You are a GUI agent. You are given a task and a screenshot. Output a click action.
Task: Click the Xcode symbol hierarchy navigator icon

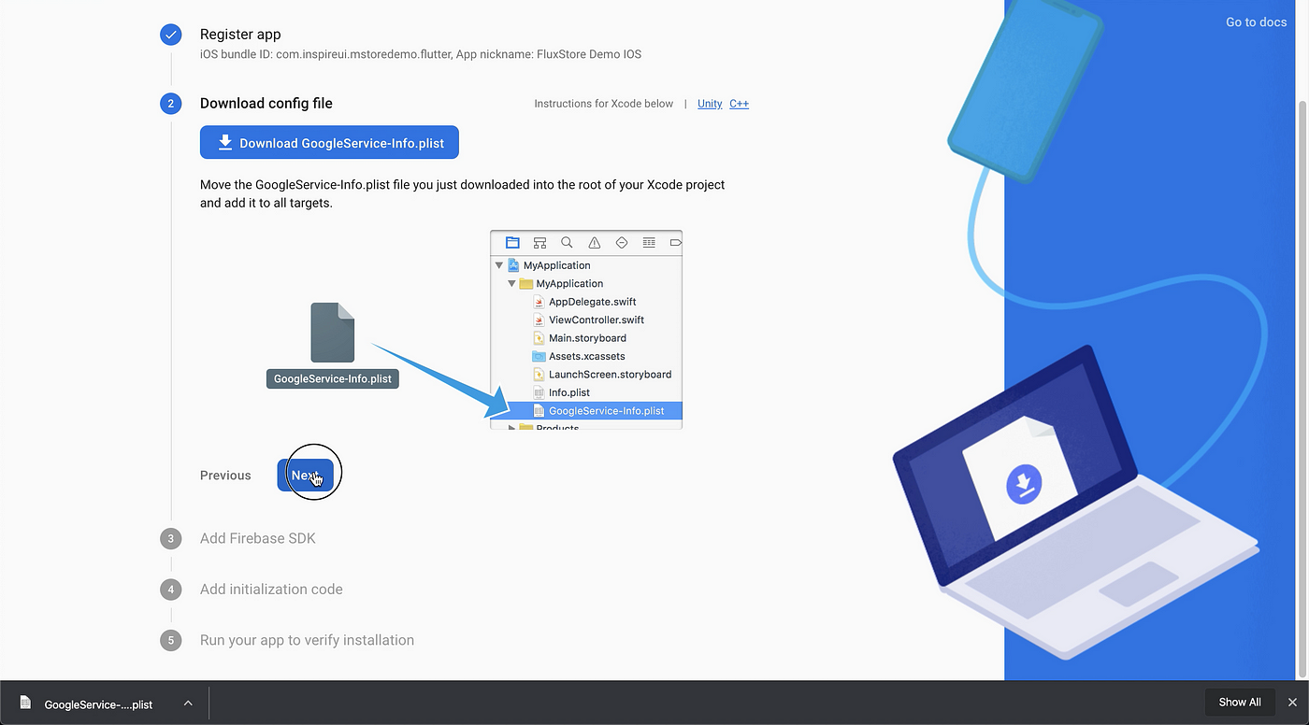[539, 243]
